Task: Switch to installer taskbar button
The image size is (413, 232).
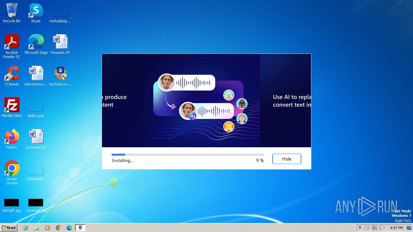Action: point(80,228)
